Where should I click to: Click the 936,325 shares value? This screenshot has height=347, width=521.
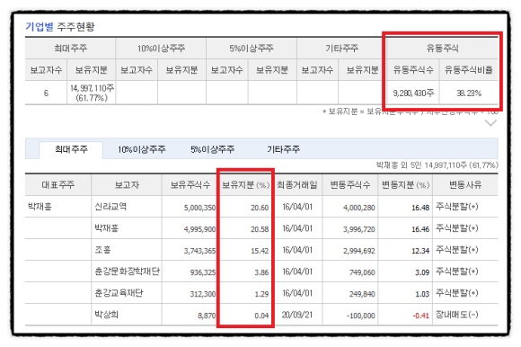pyautogui.click(x=203, y=272)
